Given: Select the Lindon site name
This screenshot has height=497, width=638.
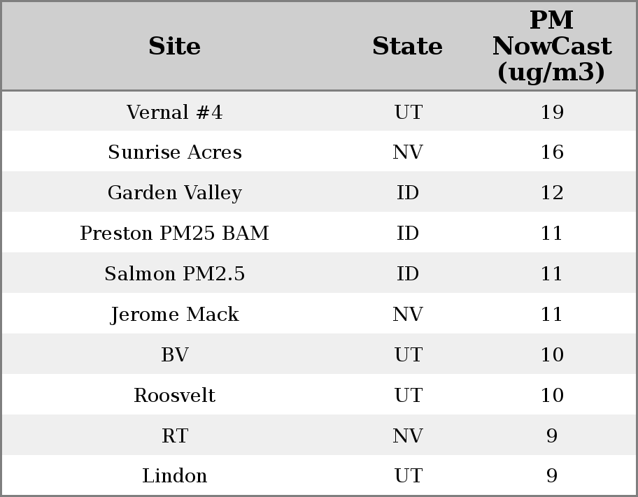Looking at the screenshot, I should [x=175, y=476].
